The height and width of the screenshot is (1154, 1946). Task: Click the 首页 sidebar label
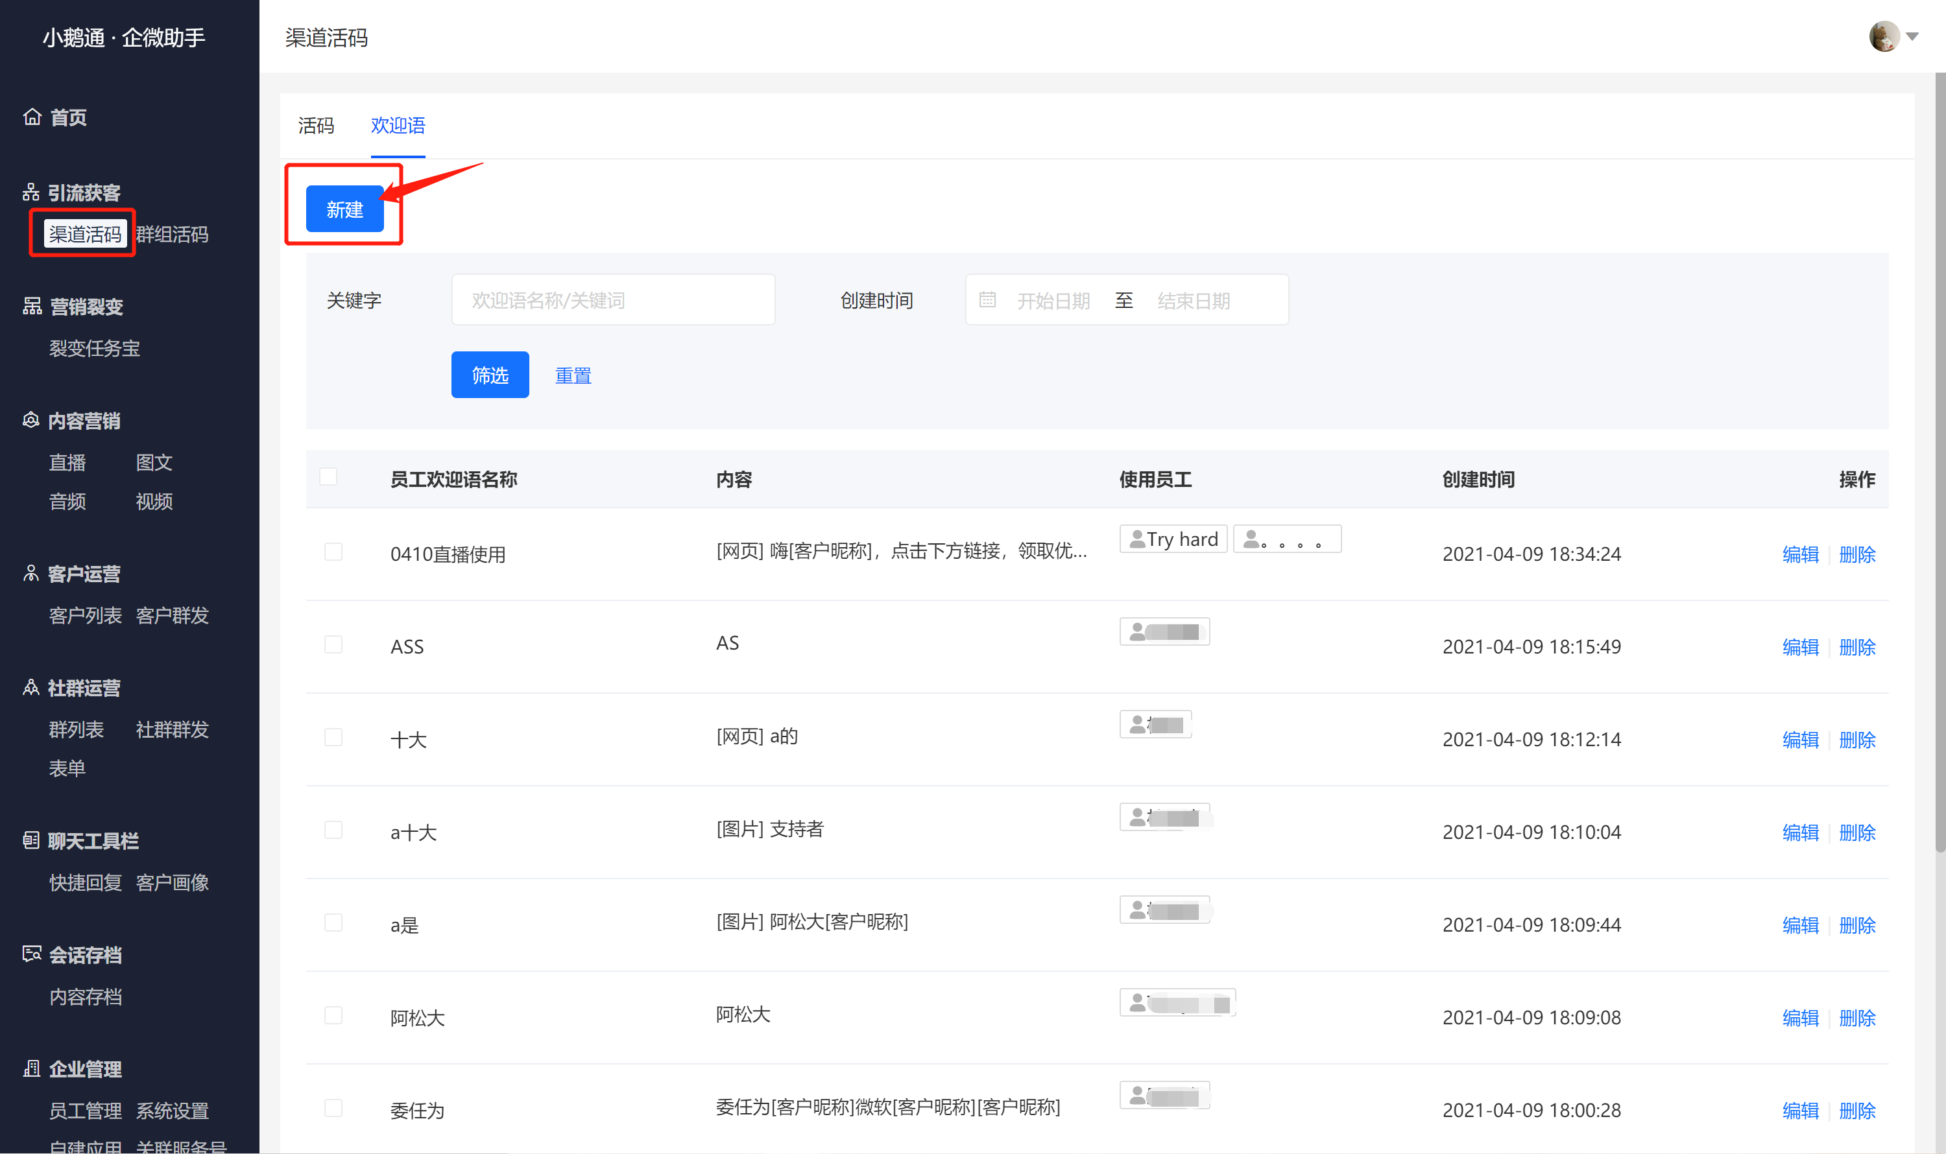pos(69,117)
